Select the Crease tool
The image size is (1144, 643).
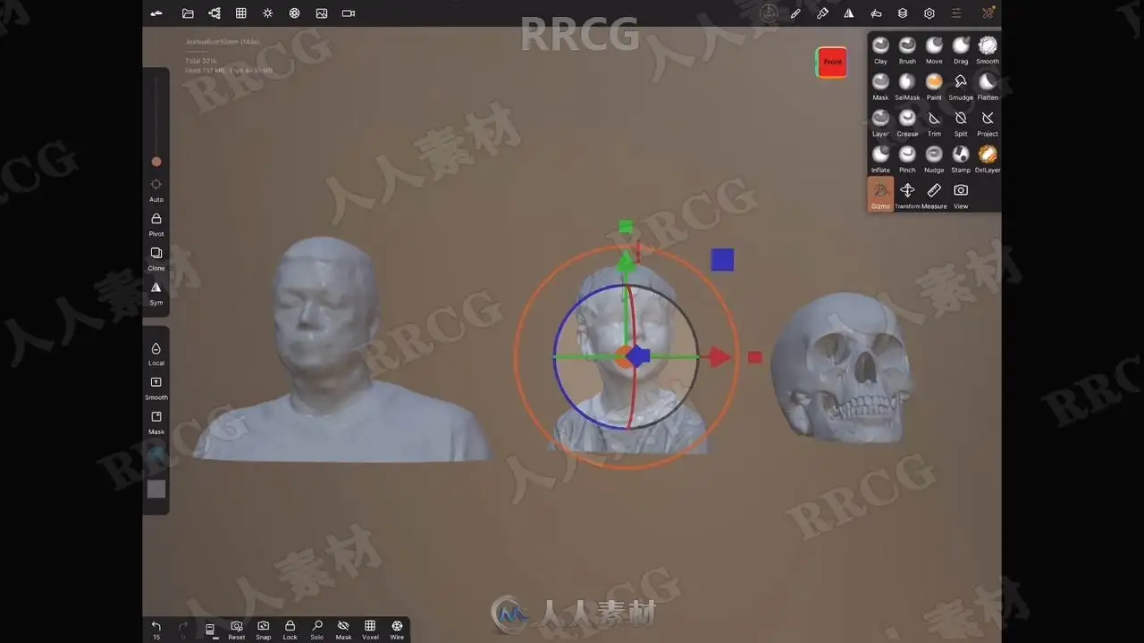coord(907,123)
